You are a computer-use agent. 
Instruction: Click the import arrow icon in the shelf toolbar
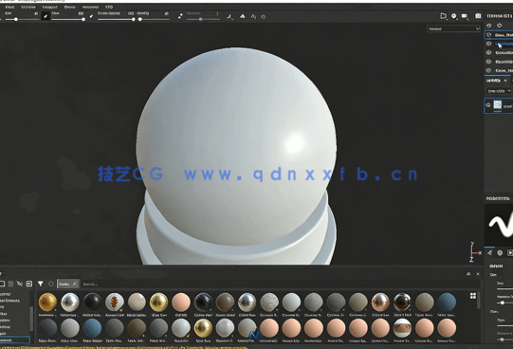click(29, 284)
